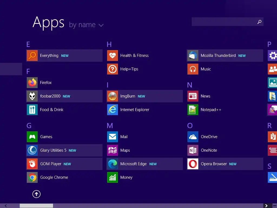Select the I letter group header

pos(107,85)
